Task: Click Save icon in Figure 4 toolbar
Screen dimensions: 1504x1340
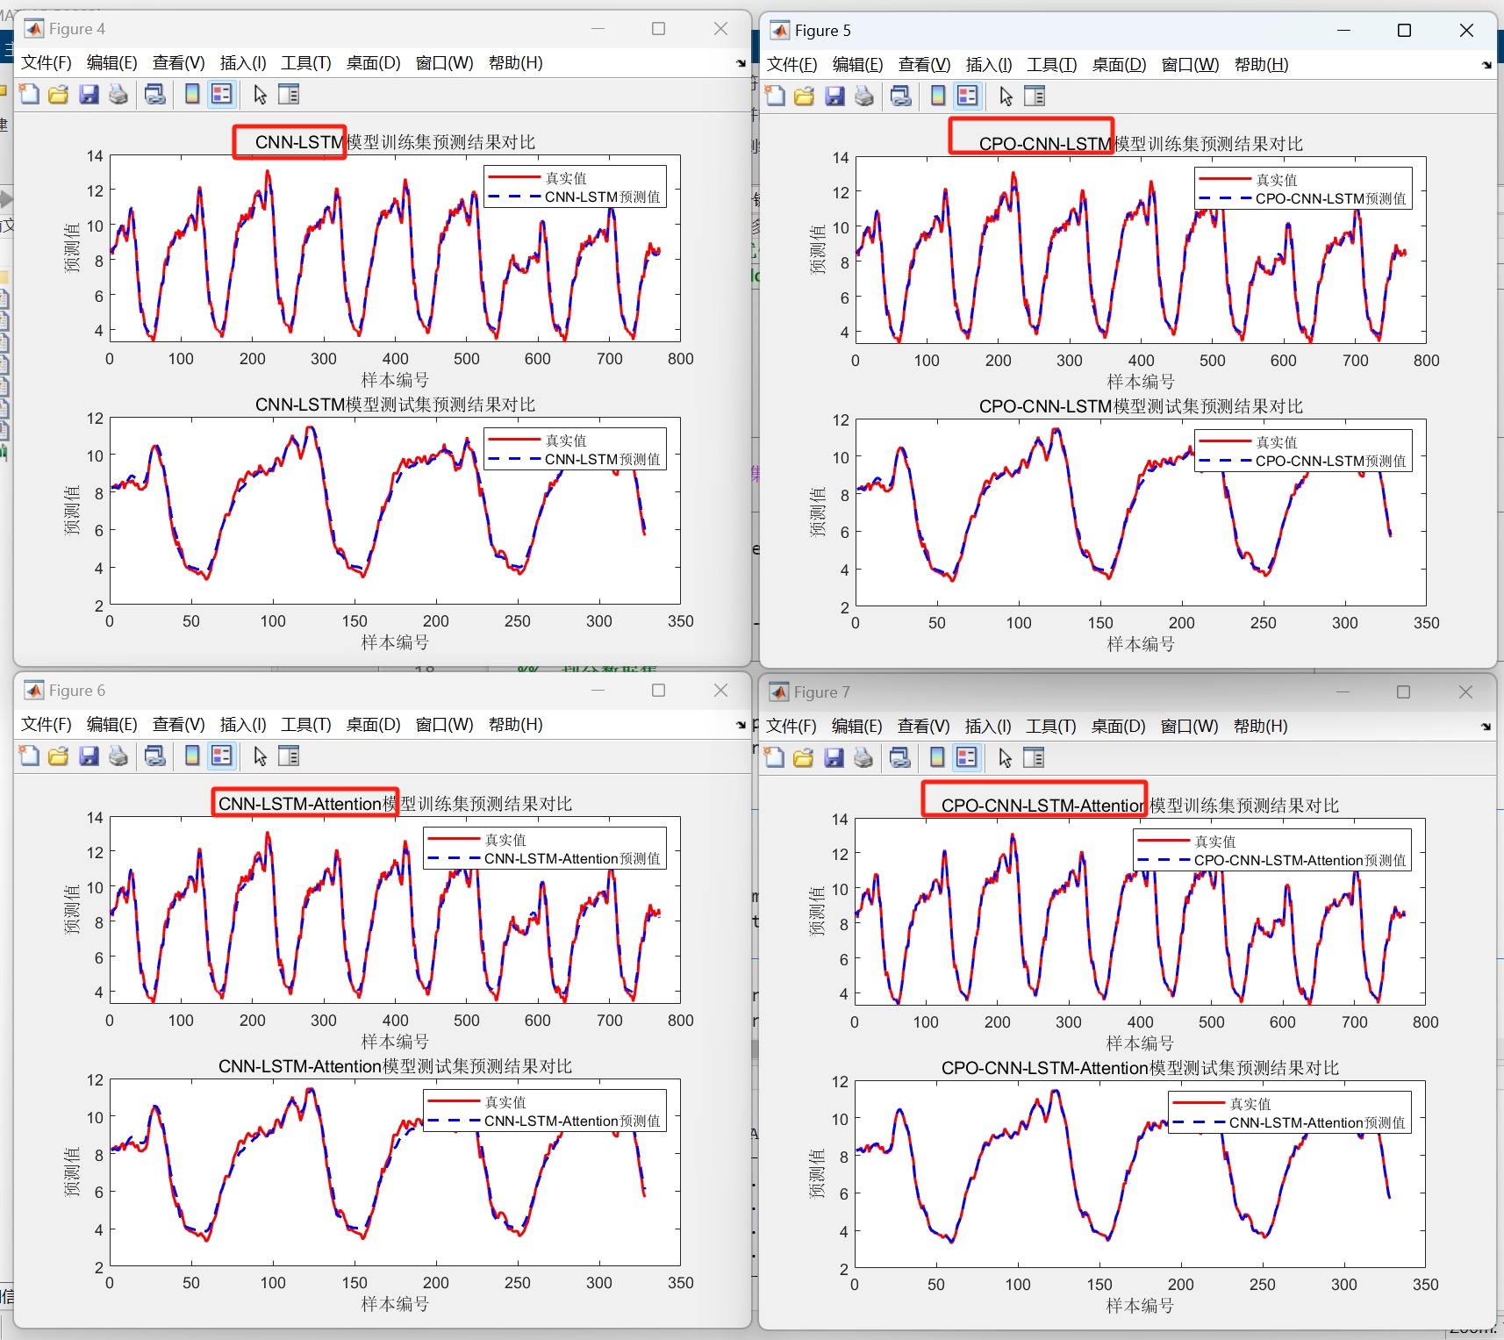Action: coord(89,94)
